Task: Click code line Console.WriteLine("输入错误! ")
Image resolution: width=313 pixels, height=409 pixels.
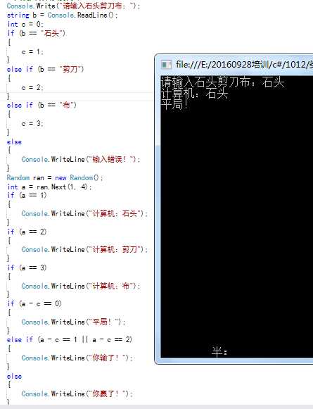Action: 81,159
